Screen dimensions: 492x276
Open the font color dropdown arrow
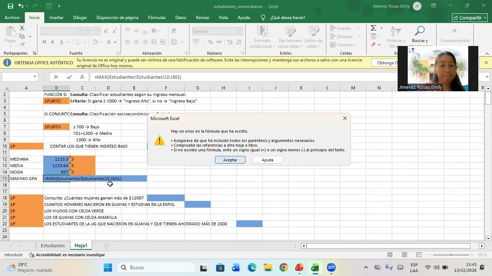click(115, 42)
